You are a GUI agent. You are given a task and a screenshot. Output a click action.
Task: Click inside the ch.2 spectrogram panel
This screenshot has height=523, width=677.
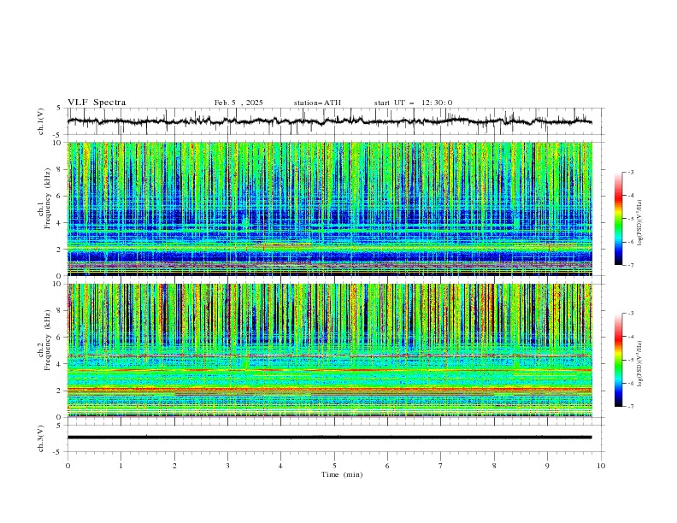point(329,350)
